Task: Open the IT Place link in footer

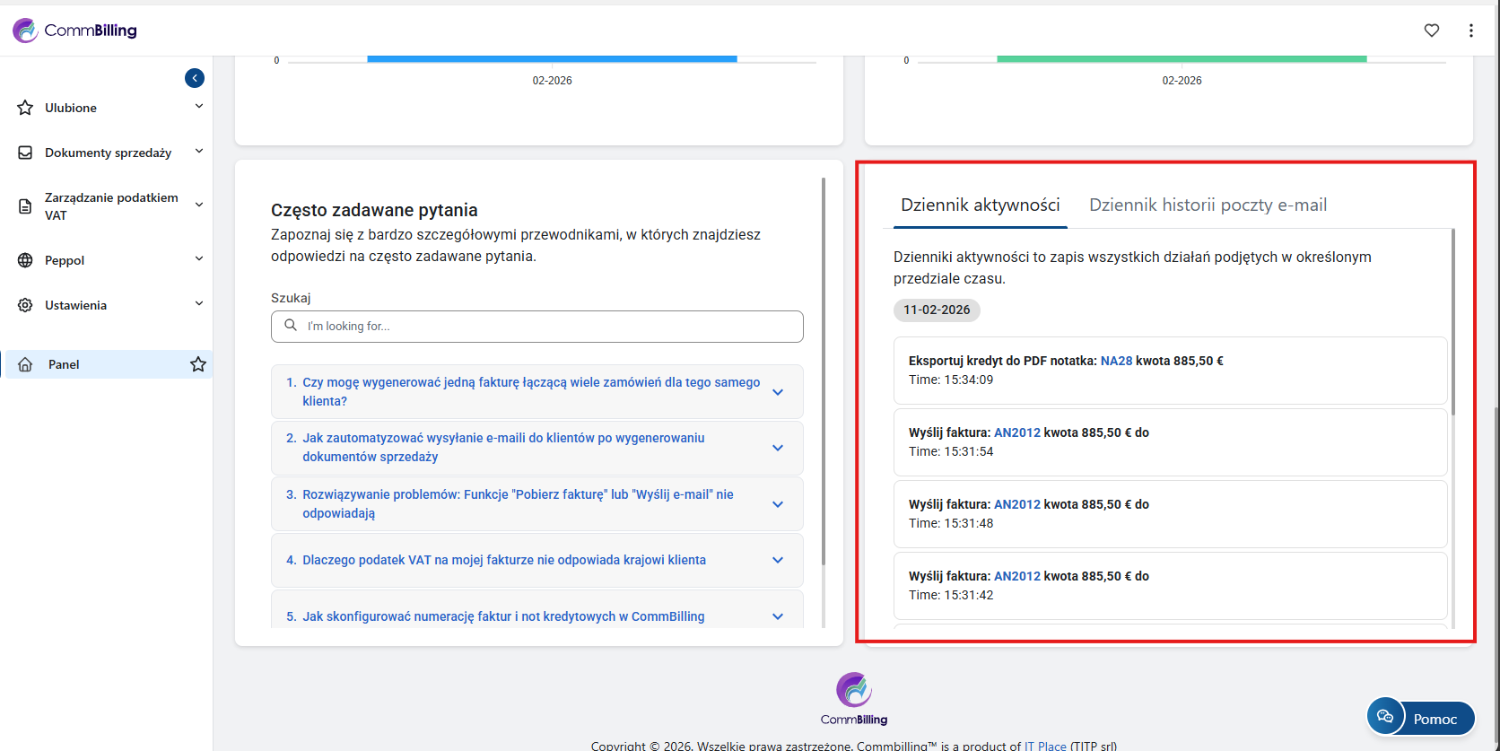Action: click(x=1045, y=746)
